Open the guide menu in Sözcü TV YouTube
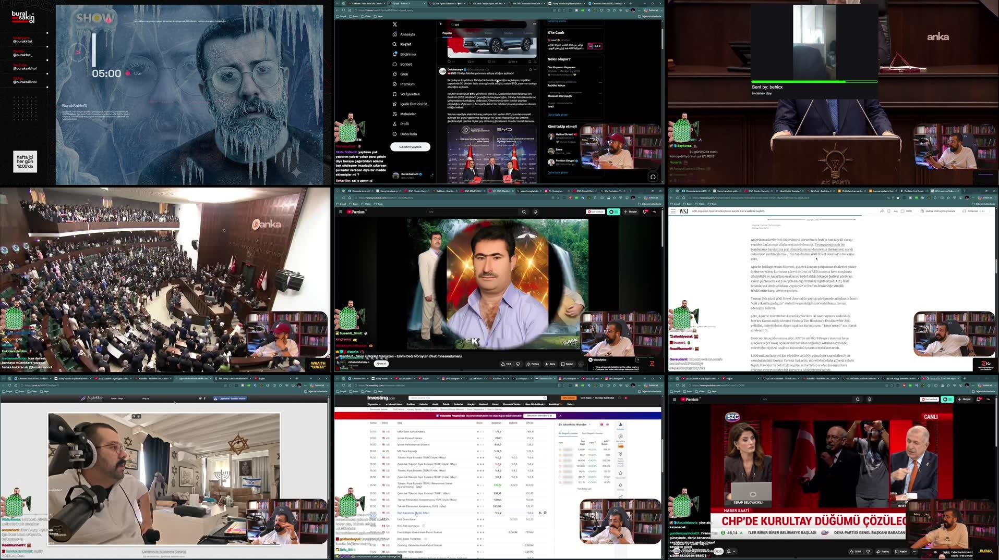 pos(675,400)
